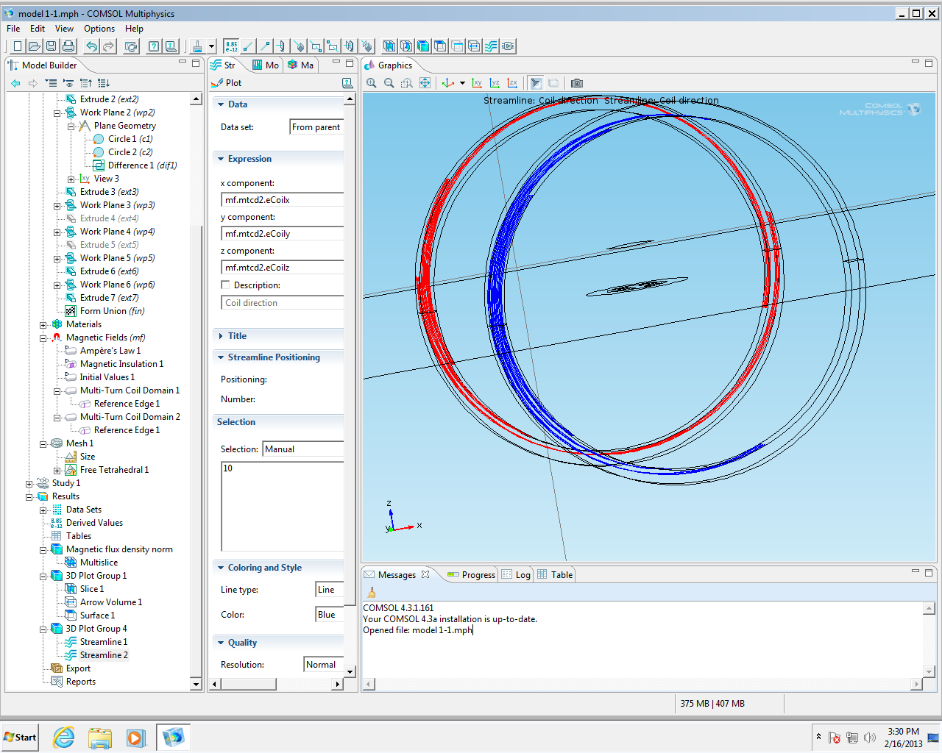Viewport: 942px width, 753px height.
Task: Click the Move Down icon in Model Builder
Action: (x=104, y=83)
